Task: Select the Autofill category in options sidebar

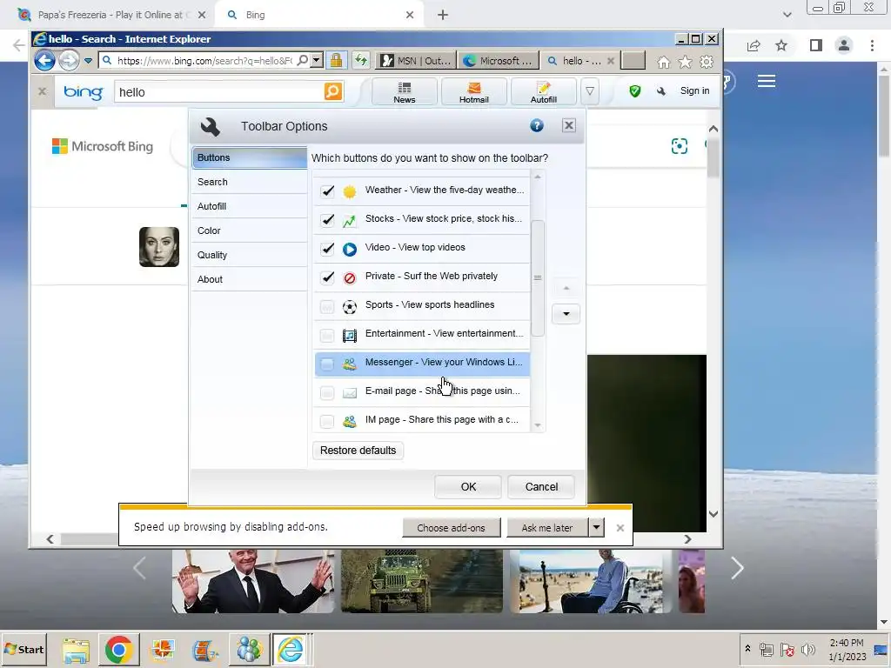Action: (250, 206)
